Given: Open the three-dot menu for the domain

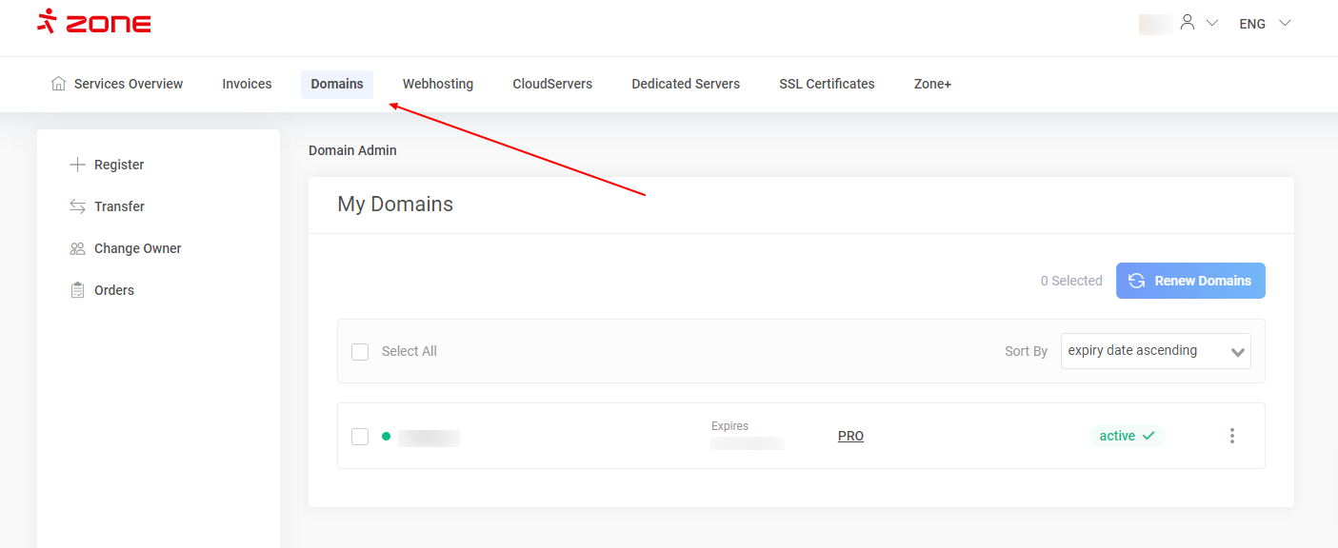Looking at the screenshot, I should coord(1231,436).
